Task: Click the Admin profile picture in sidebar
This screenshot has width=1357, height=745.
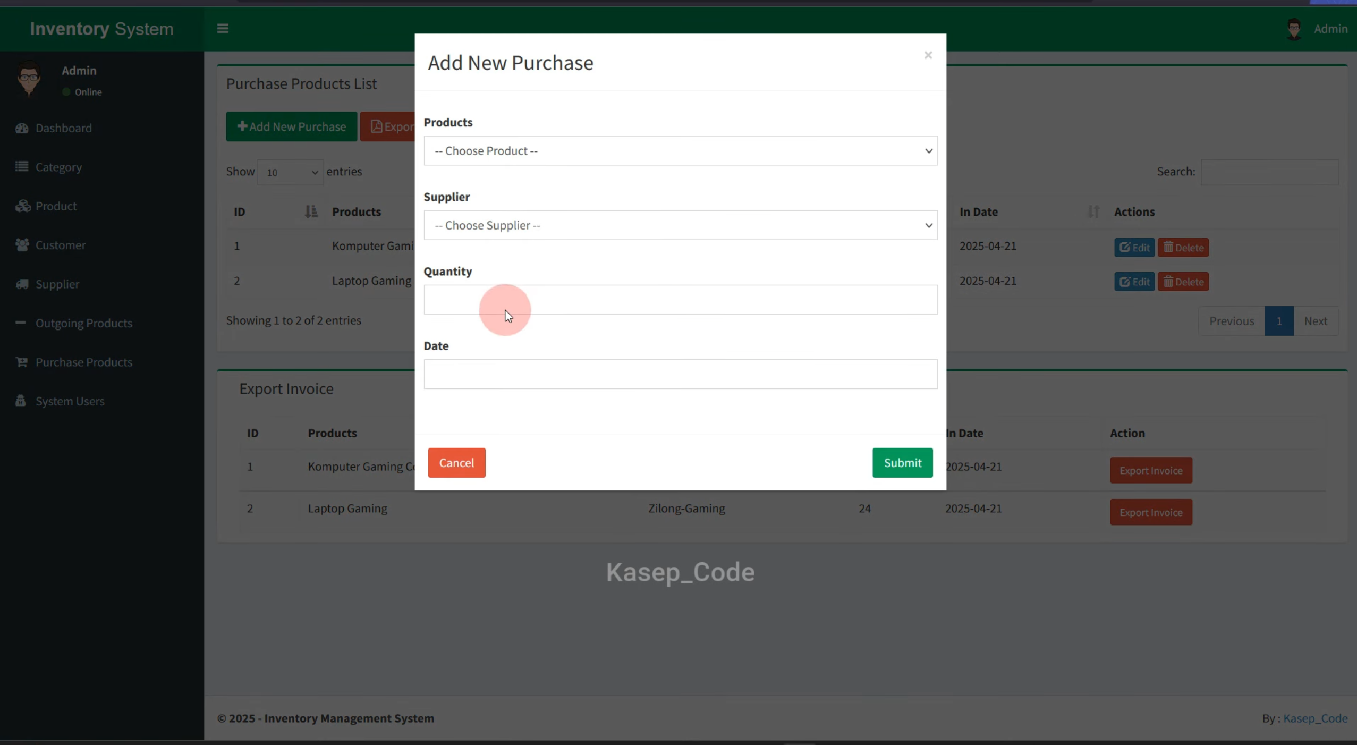Action: pos(29,79)
